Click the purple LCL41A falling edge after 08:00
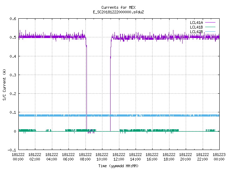The width and height of the screenshot is (226, 169). (87, 86)
